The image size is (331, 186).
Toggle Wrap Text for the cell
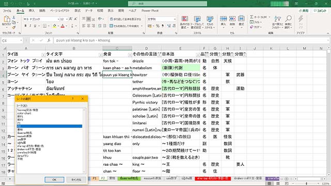126,19
